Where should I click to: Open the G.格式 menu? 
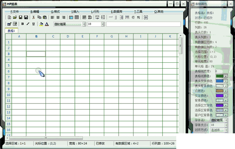pos(55,11)
